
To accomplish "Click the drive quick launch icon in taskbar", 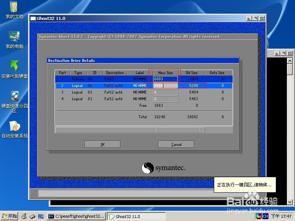I will (32, 216).
